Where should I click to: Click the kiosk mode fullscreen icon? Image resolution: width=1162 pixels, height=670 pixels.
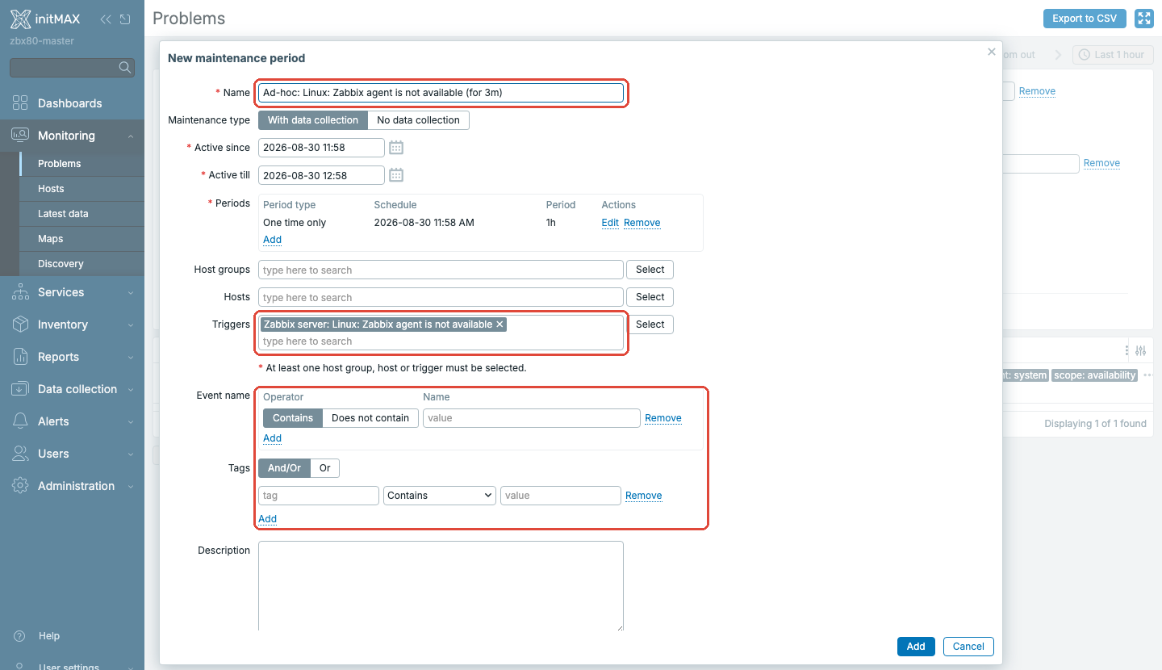[x=1143, y=19]
